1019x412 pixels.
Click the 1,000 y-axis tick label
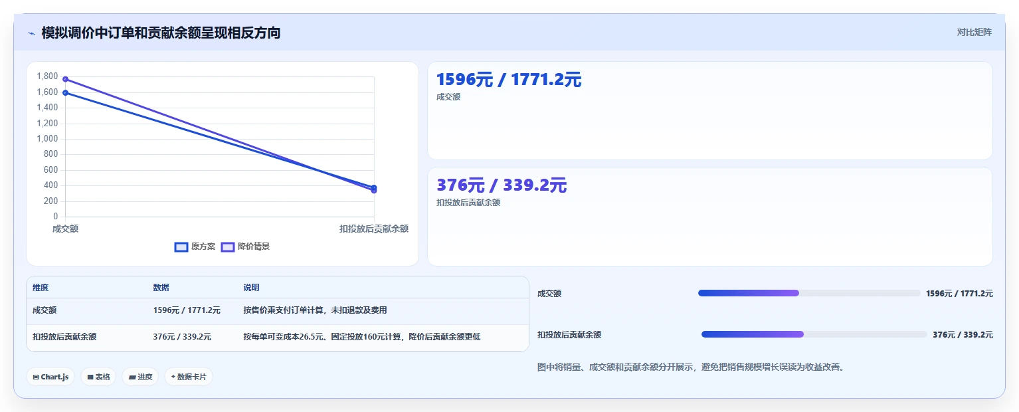click(48, 139)
